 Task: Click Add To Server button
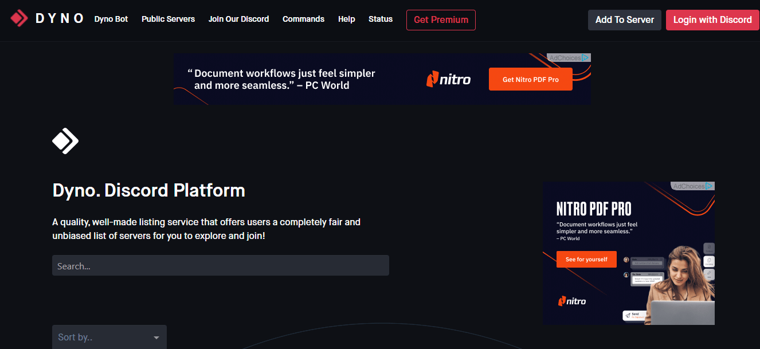pos(624,20)
